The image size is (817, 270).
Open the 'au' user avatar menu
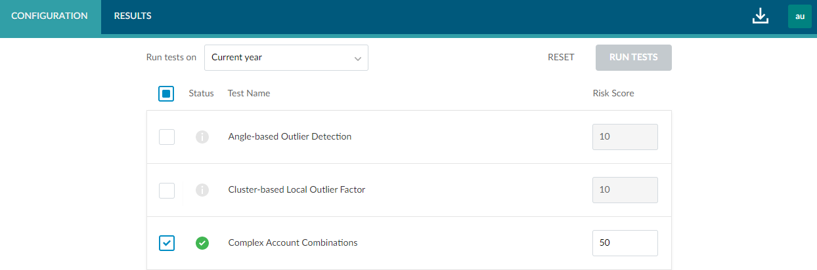(x=799, y=16)
